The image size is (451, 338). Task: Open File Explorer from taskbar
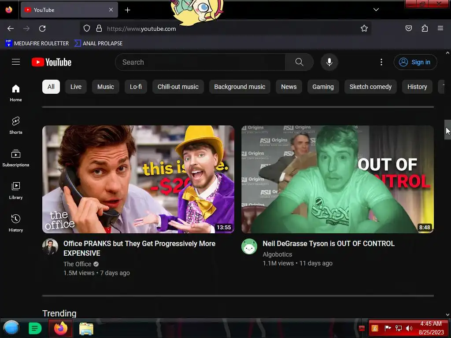click(x=86, y=328)
